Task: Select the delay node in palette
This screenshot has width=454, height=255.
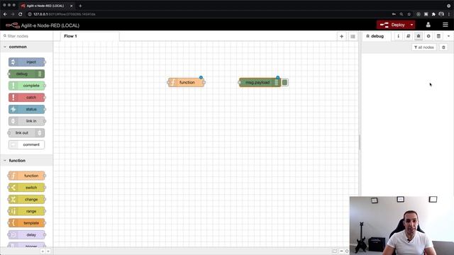Action: (x=27, y=234)
